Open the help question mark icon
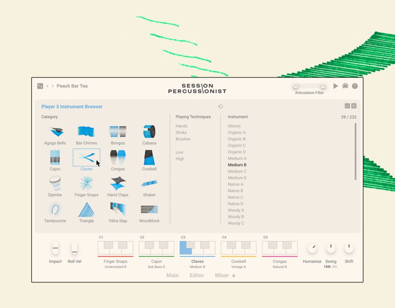Screen dimensions: 395x308 click(x=355, y=86)
